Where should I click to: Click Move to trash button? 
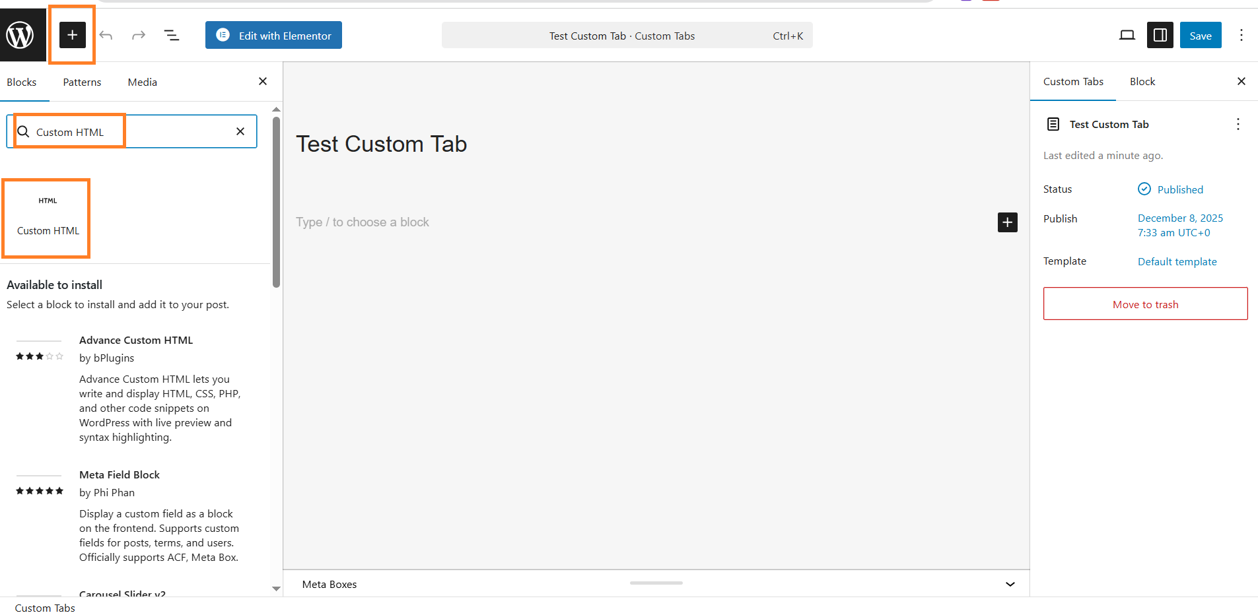click(1145, 304)
